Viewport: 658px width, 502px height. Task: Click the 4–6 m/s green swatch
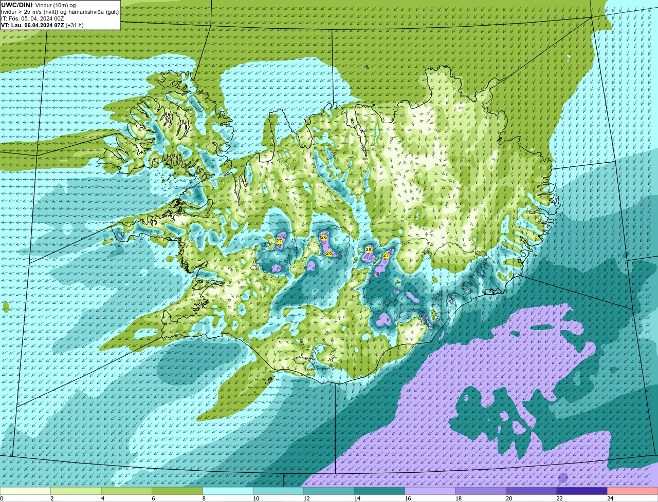point(126,491)
